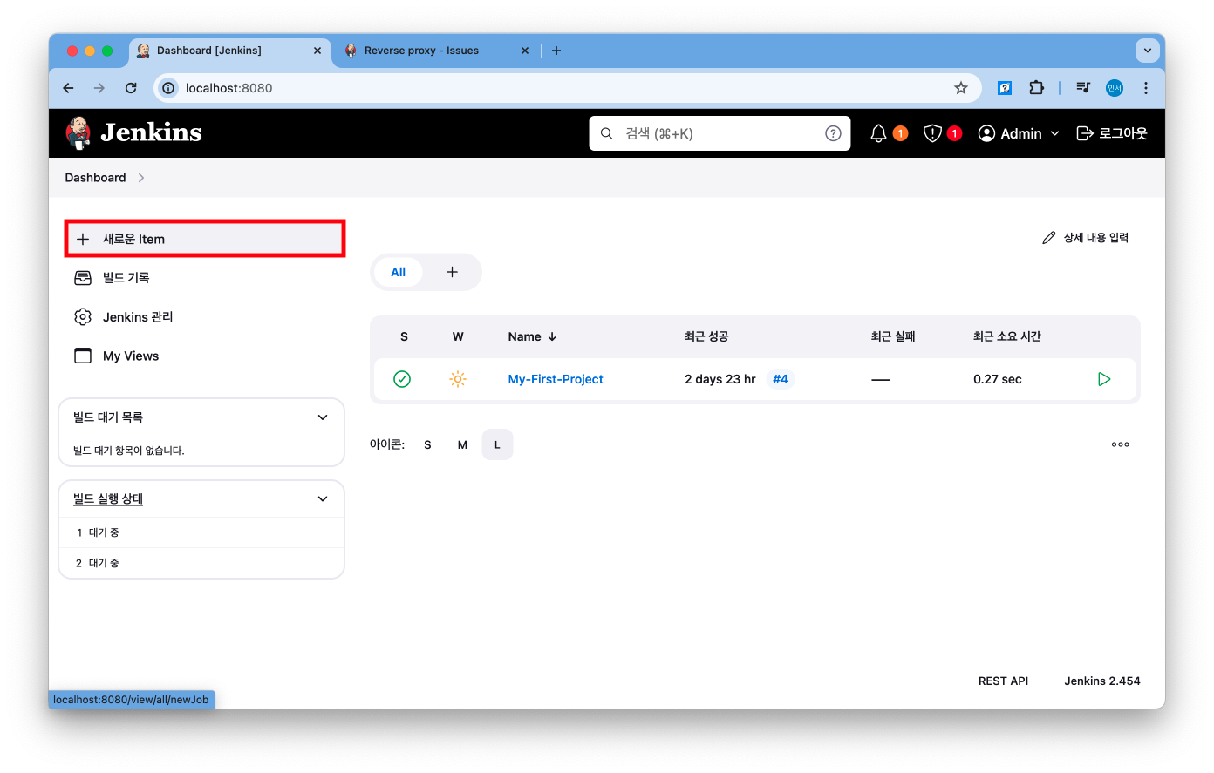Viewport: 1214px width, 773px height.
Task: Close the Dashboard [Jenkins] browser tab
Action: (317, 51)
